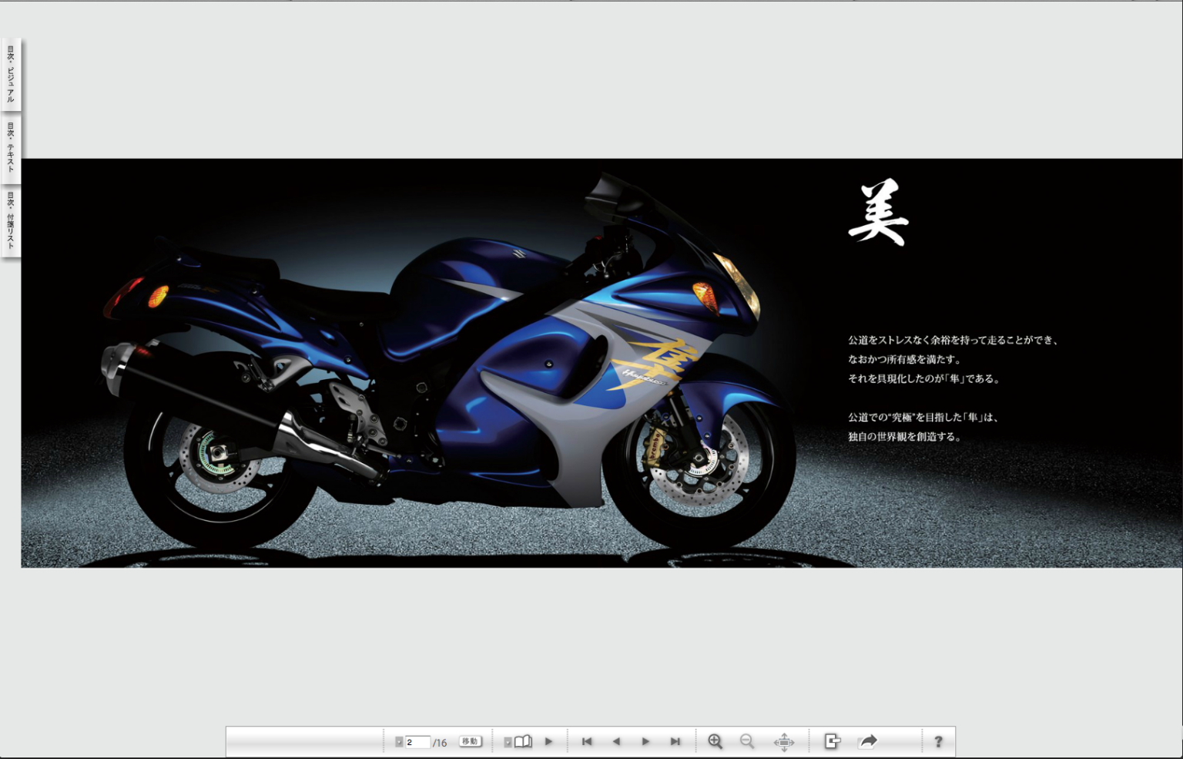Image resolution: width=1183 pixels, height=759 pixels.
Task: Zoom out with the magnifier minus icon
Action: 747,741
